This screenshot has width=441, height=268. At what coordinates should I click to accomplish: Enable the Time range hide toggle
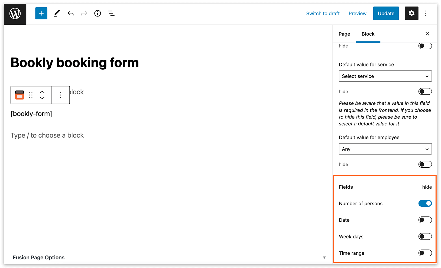click(425, 253)
